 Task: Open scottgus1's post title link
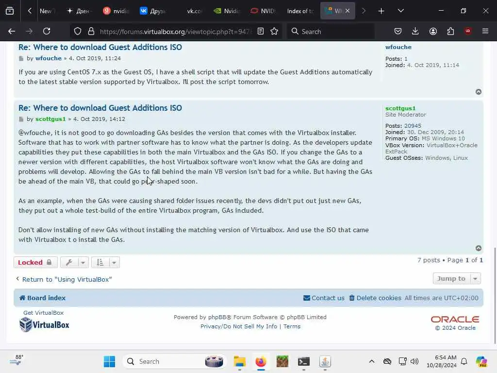pos(100,108)
